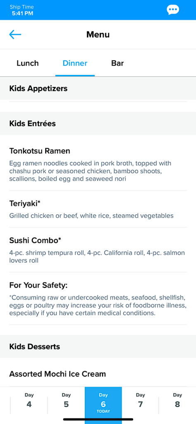196x424 pixels.
Task: Open the Sushi Combo item
Action: [x=98, y=250]
